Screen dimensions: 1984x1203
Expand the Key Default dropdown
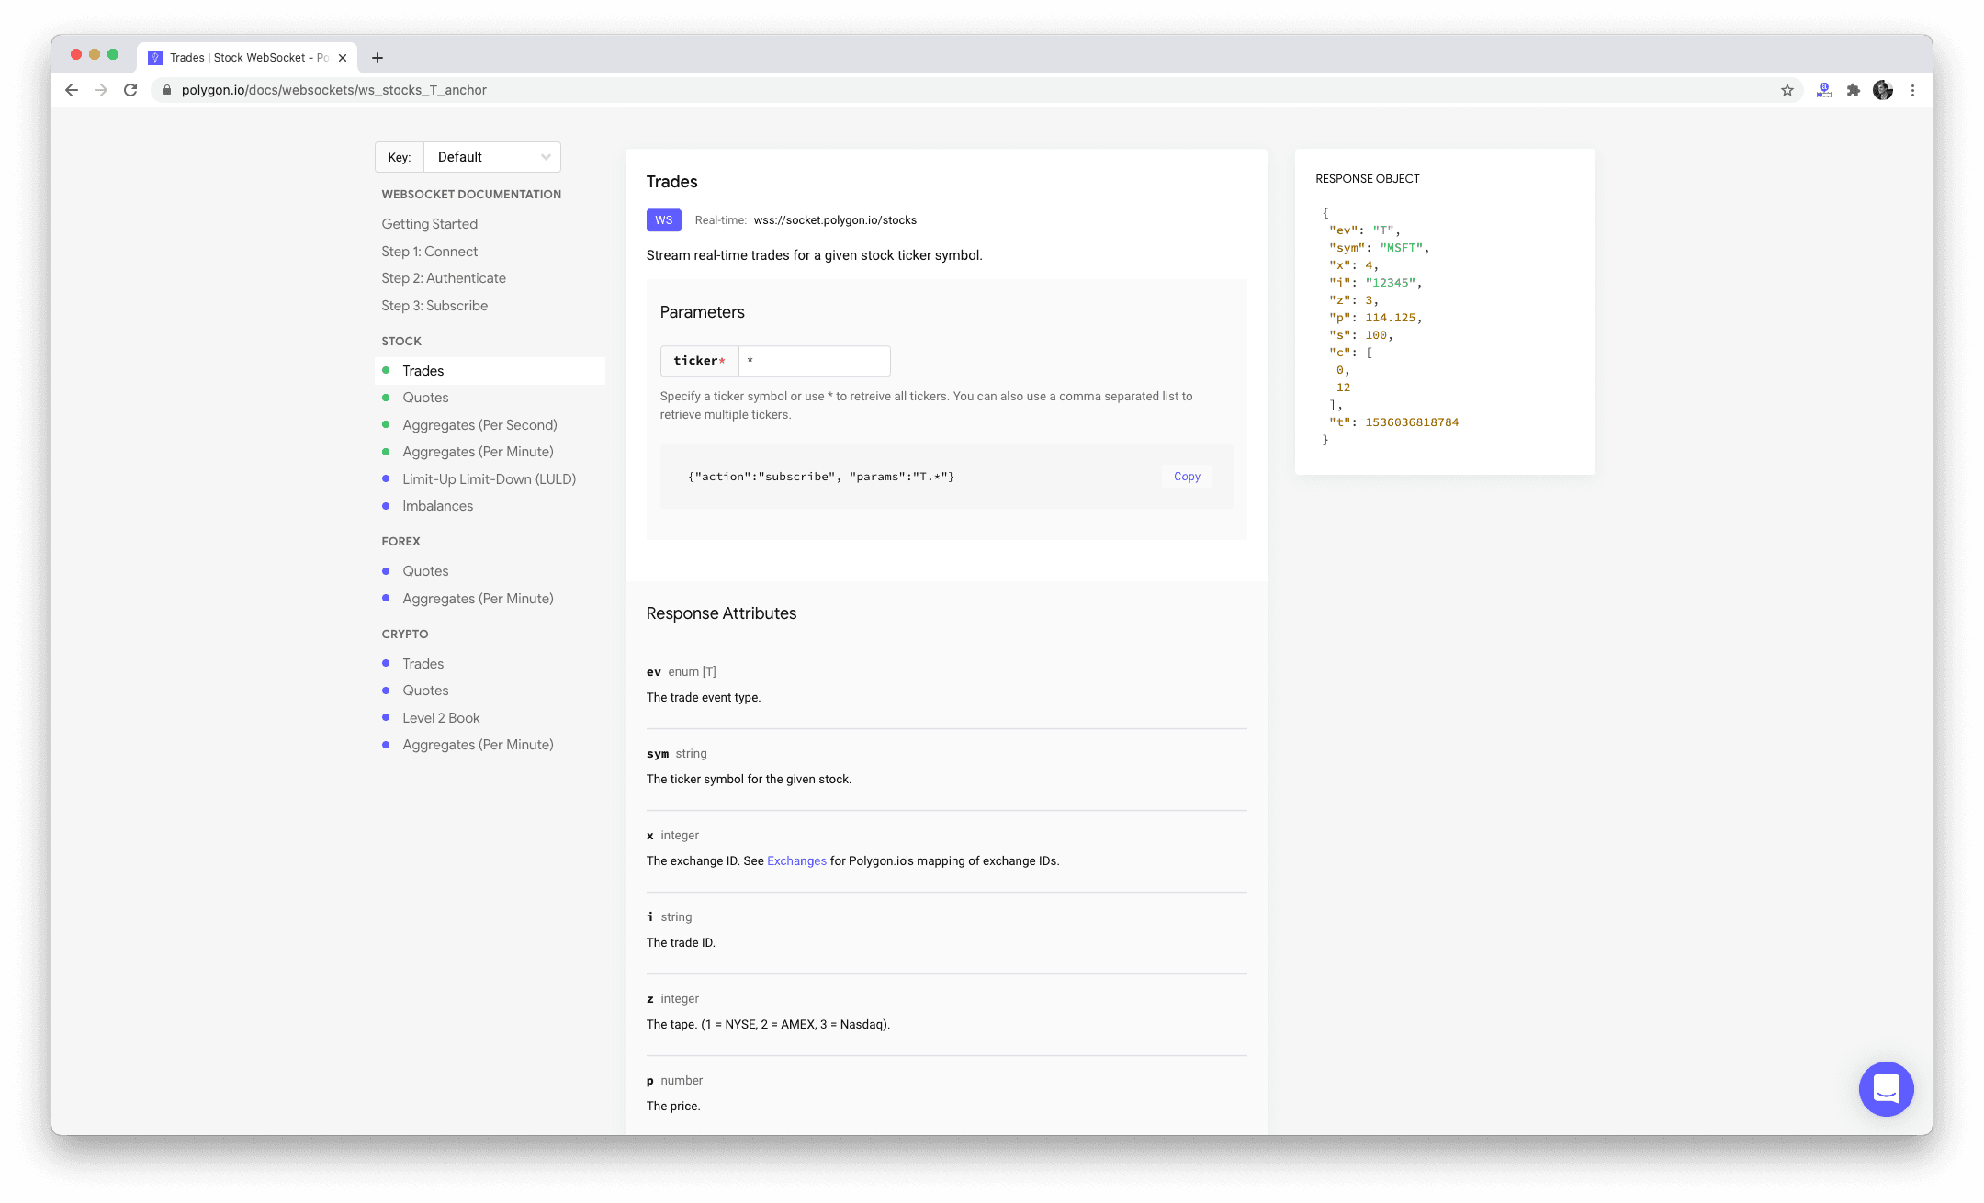click(x=491, y=157)
